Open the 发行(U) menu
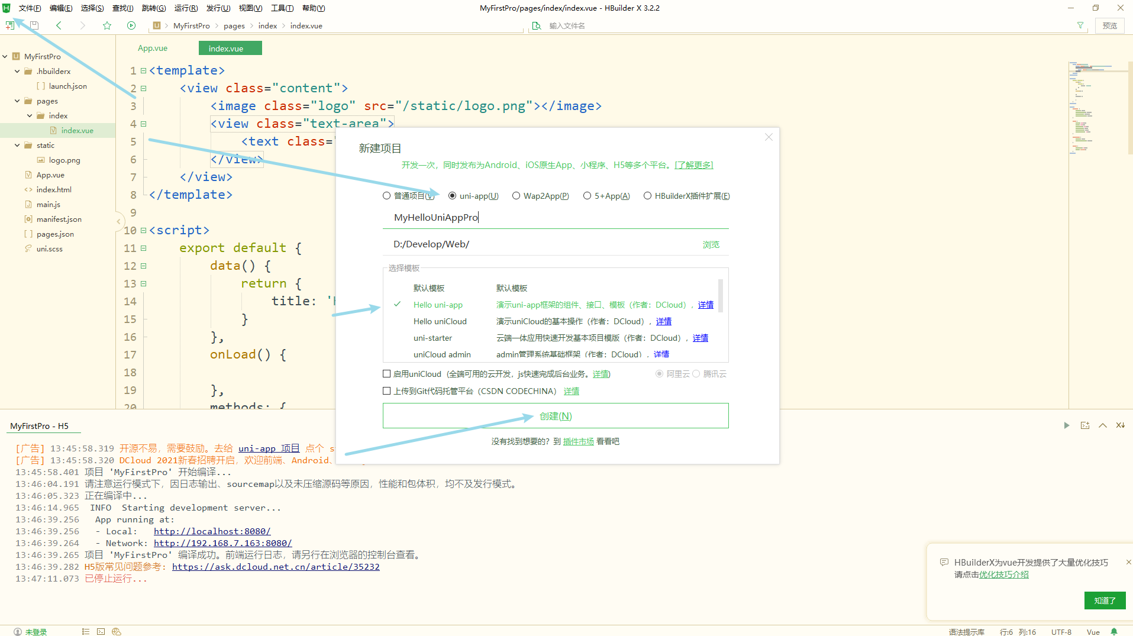1133x636 pixels. pos(218,8)
